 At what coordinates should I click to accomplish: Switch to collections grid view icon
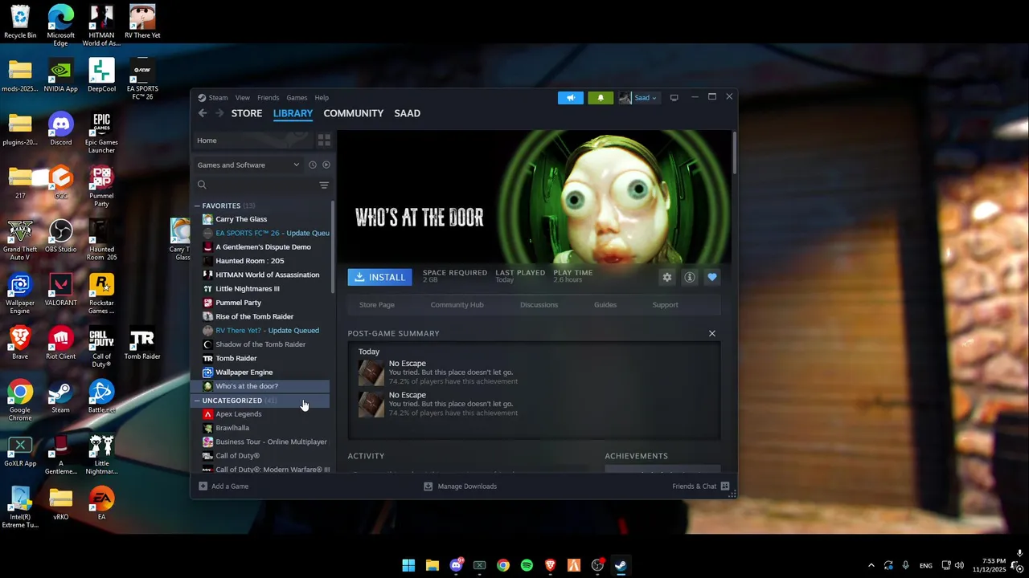(x=324, y=140)
